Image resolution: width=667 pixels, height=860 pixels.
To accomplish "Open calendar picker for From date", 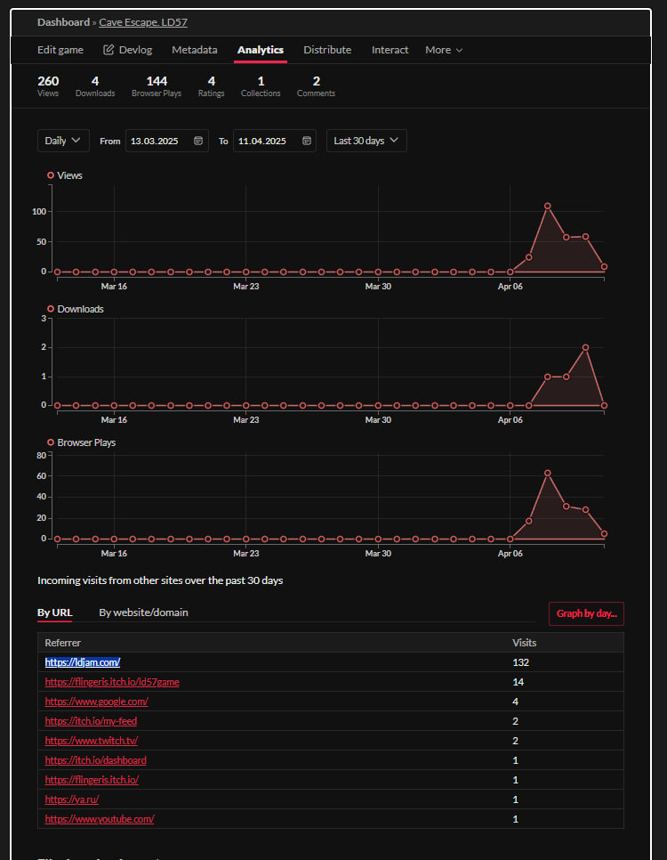I will pos(198,141).
